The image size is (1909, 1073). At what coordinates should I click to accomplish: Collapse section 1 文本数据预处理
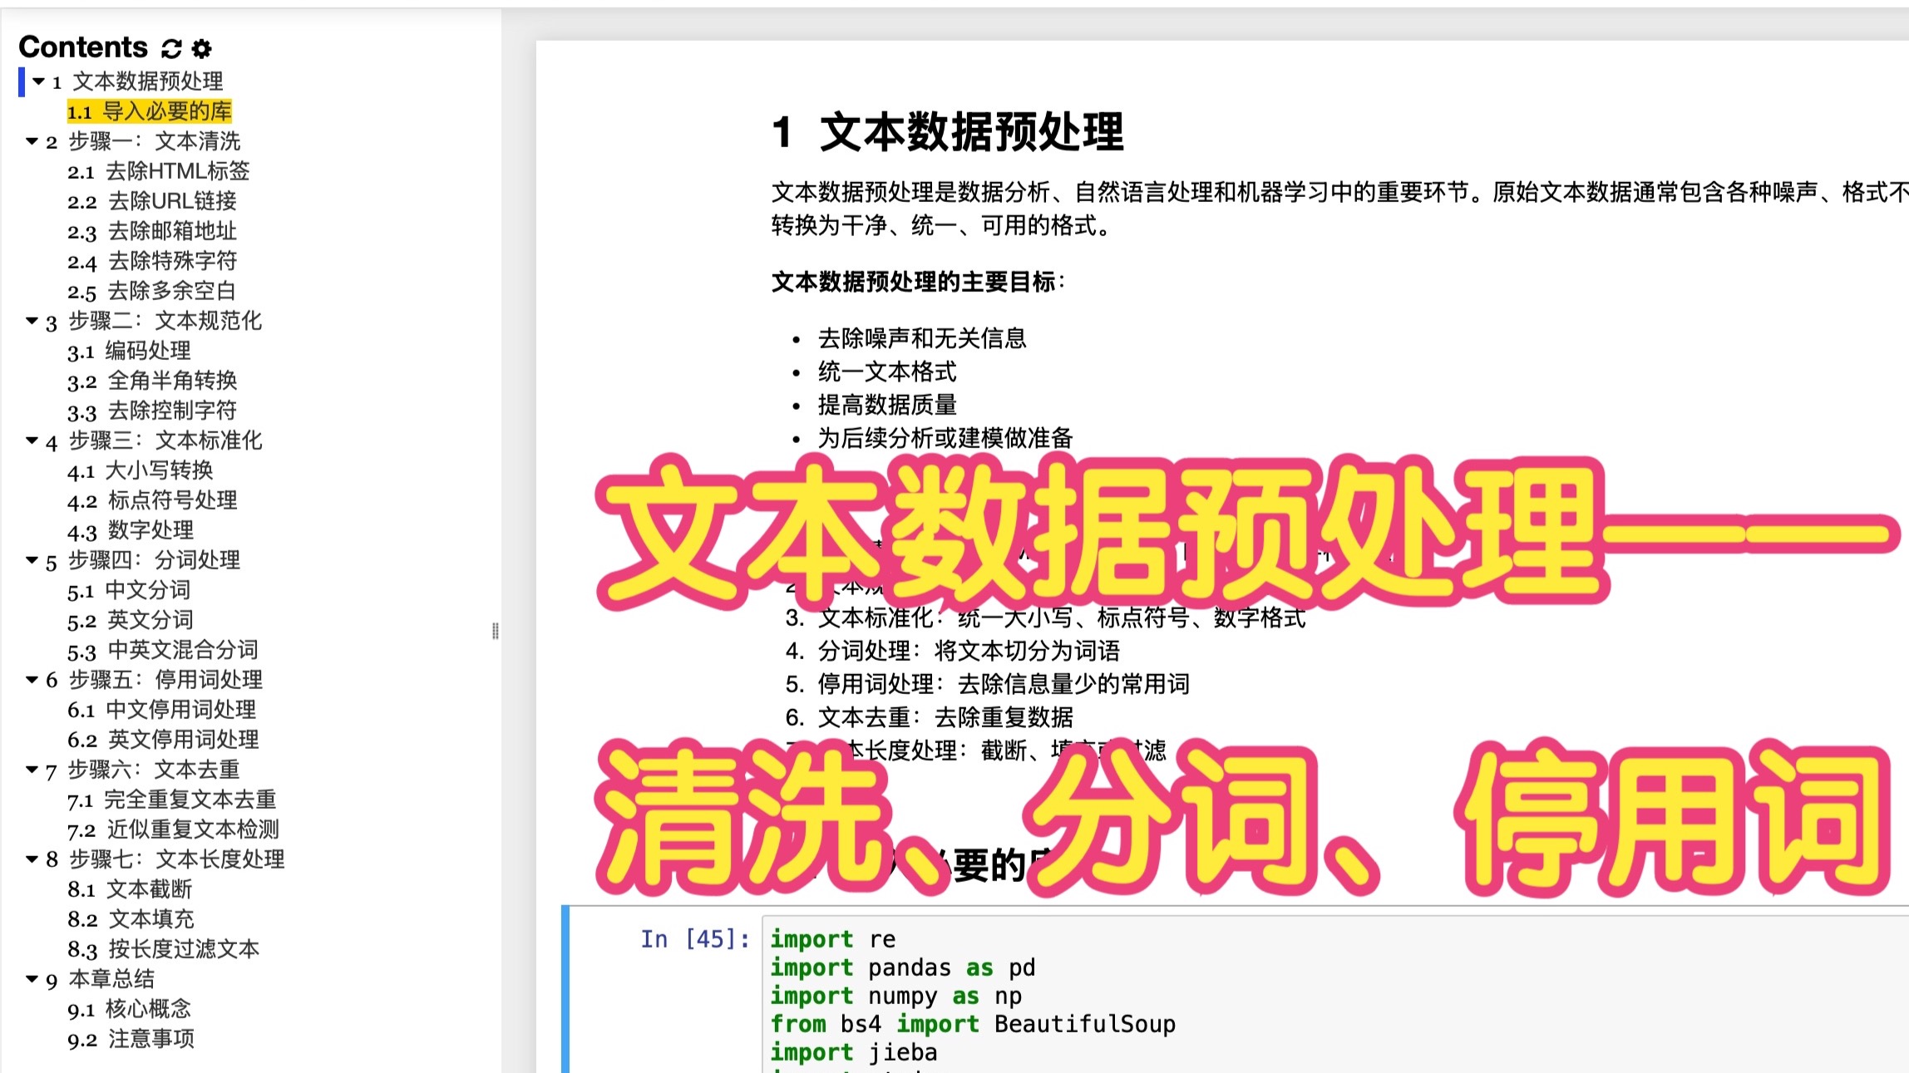click(x=38, y=81)
